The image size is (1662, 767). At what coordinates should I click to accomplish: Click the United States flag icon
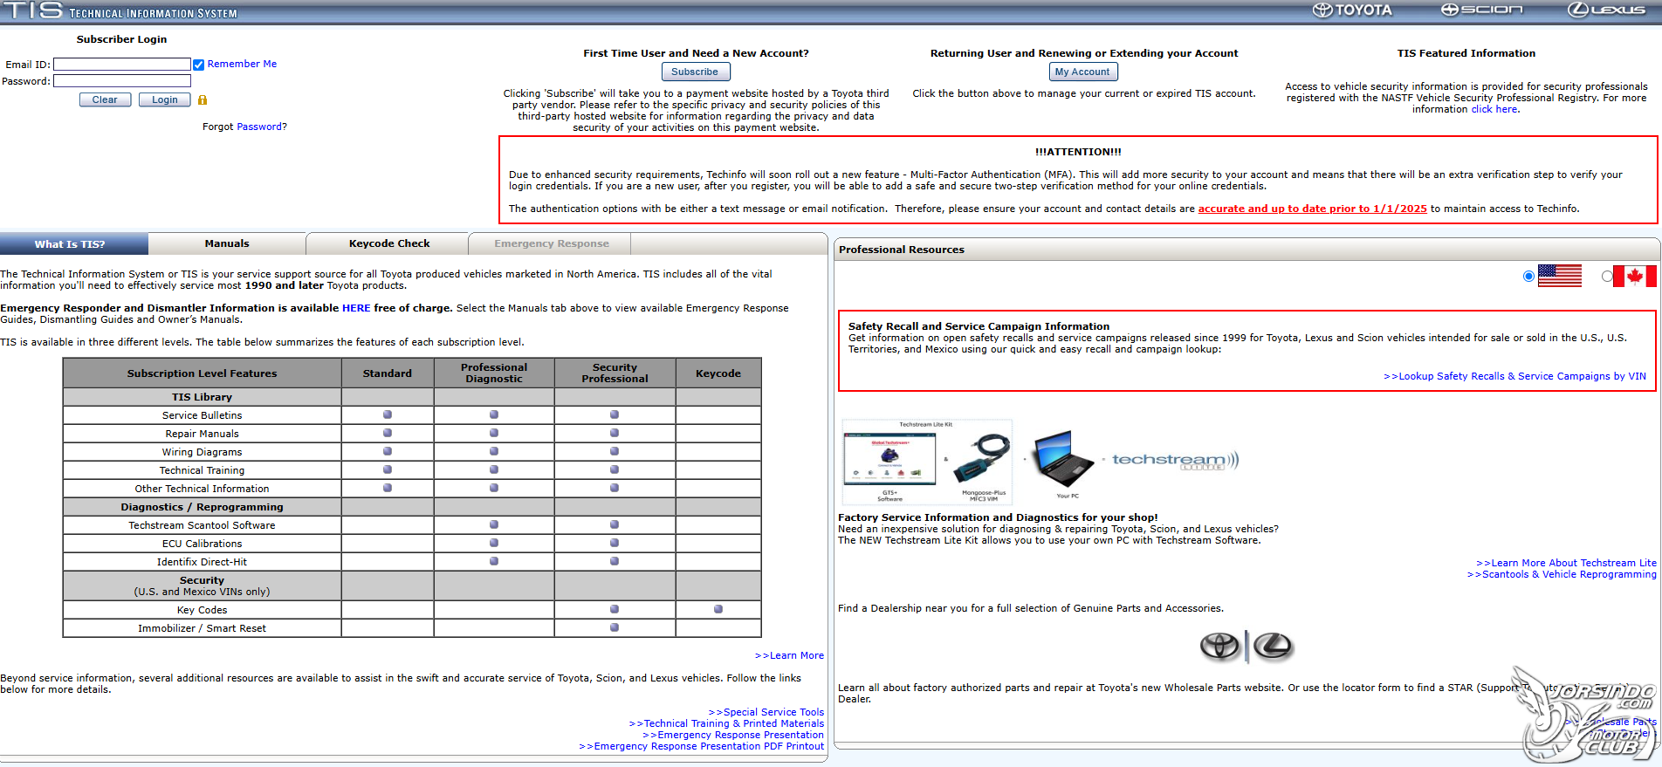[x=1559, y=276]
